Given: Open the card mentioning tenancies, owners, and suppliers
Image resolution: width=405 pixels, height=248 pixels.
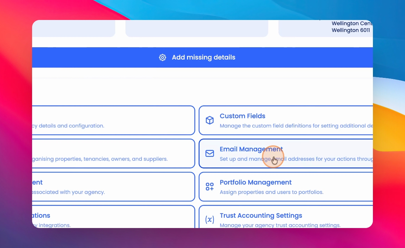Looking at the screenshot, I should point(113,153).
